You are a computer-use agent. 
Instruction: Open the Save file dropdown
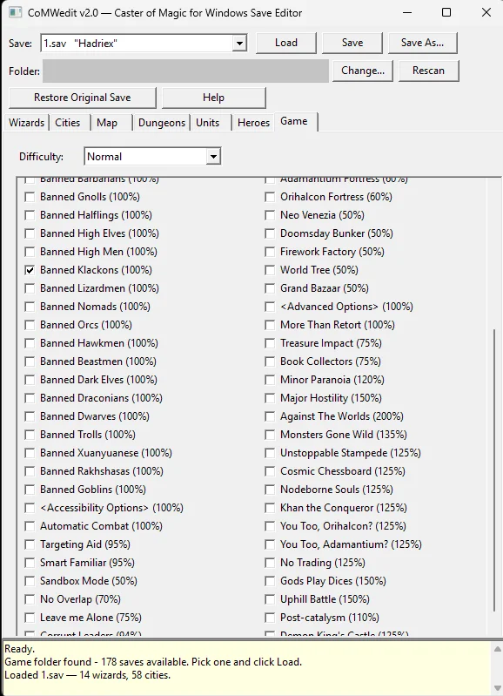pyautogui.click(x=239, y=43)
